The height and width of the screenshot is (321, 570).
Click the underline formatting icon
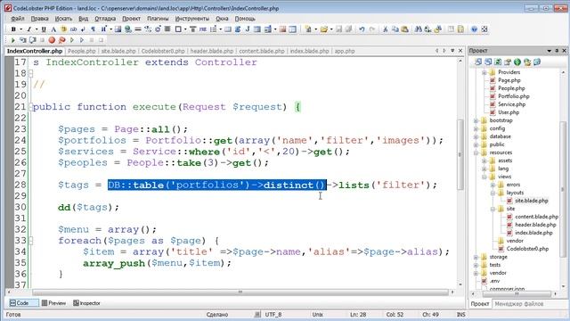coord(44,29)
